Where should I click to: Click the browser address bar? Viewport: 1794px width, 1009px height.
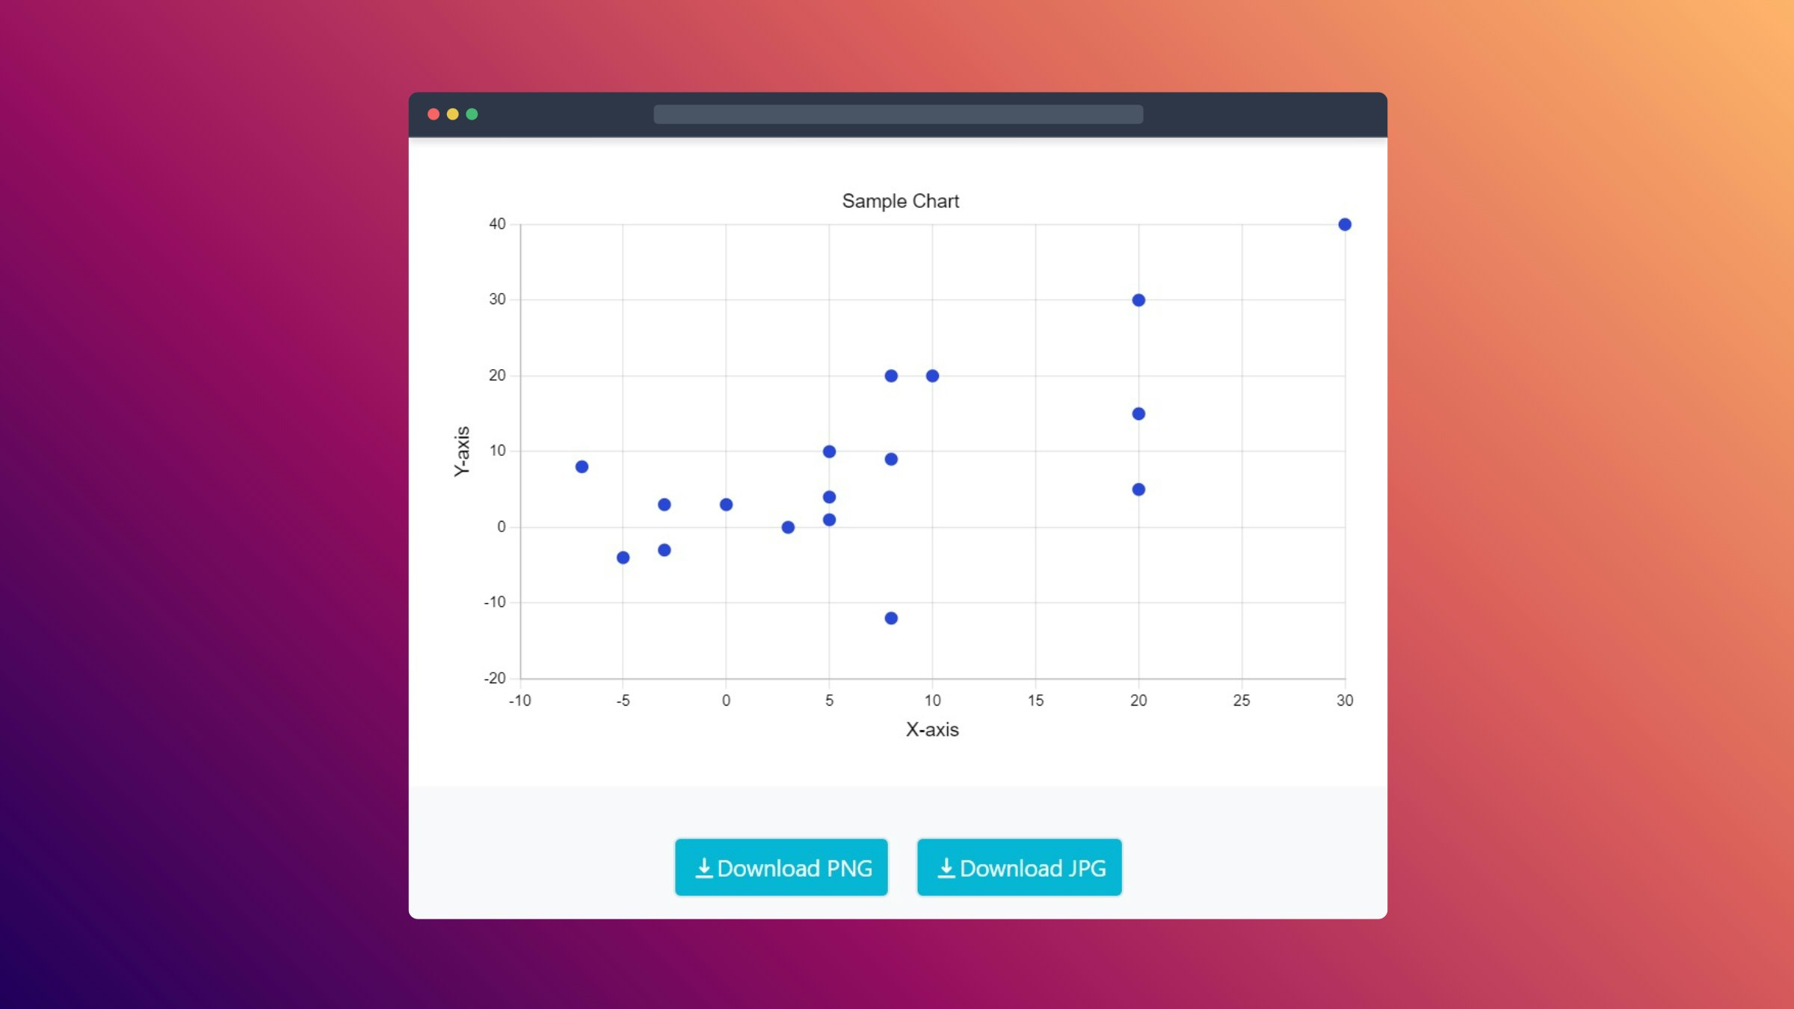(x=897, y=114)
